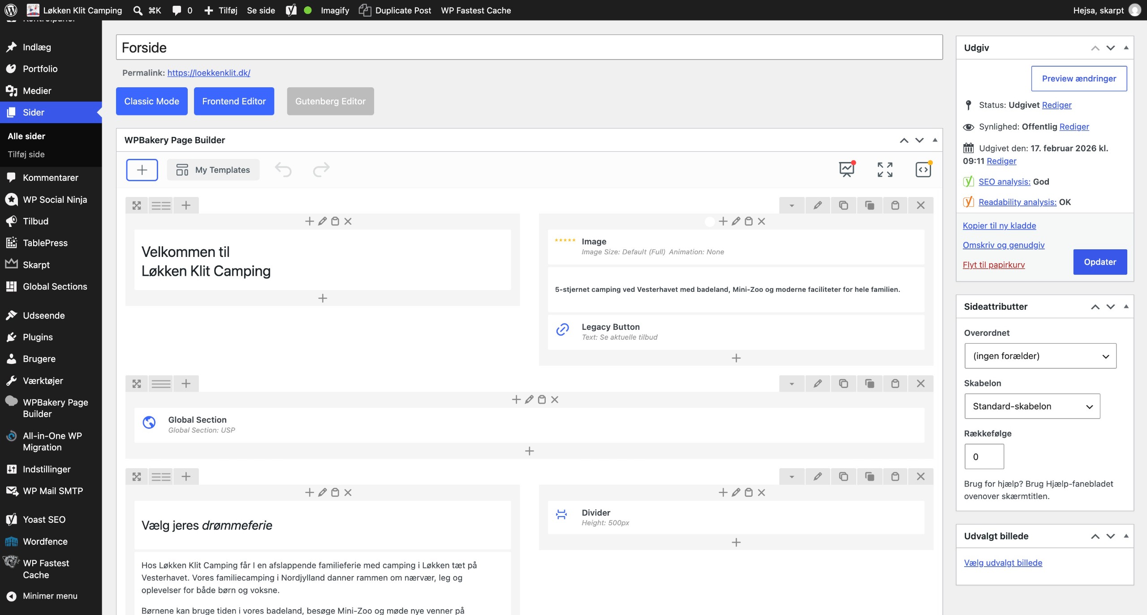Open the WPBakery SEO analysis chart icon

pyautogui.click(x=847, y=170)
